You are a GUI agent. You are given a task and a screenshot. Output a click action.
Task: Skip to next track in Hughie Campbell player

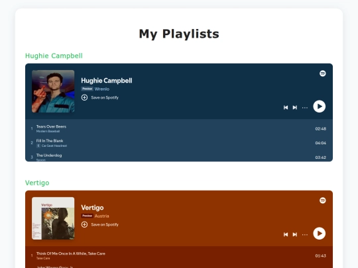295,107
